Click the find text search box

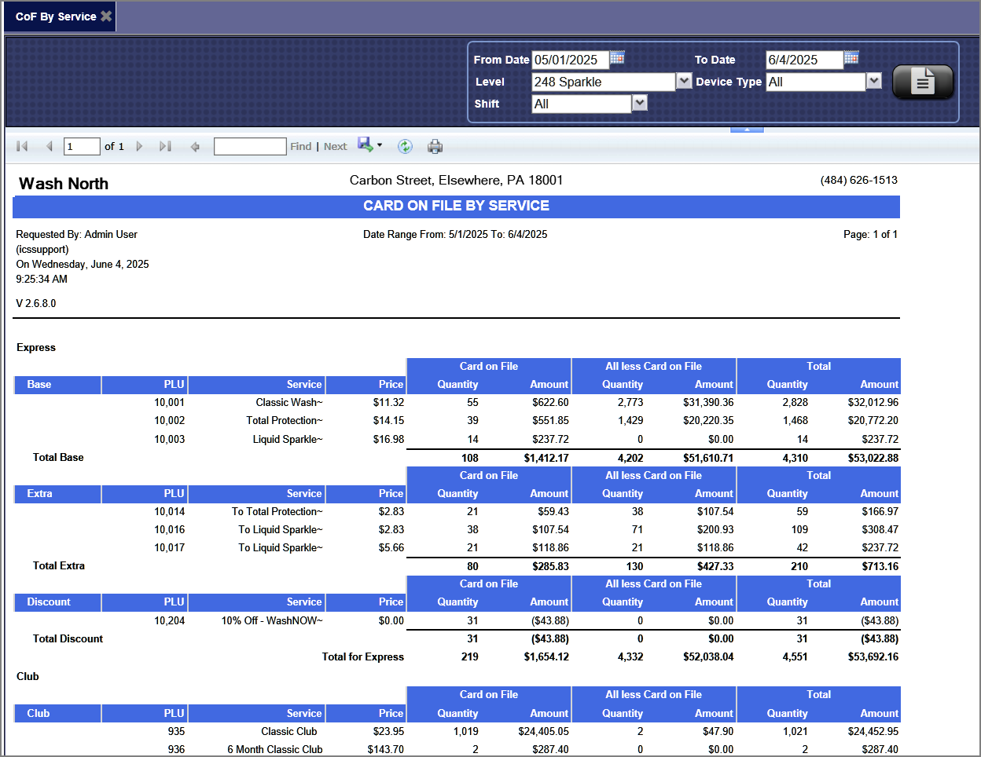click(x=250, y=146)
